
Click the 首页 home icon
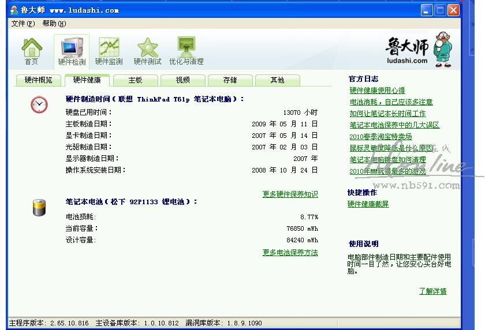click(x=31, y=51)
